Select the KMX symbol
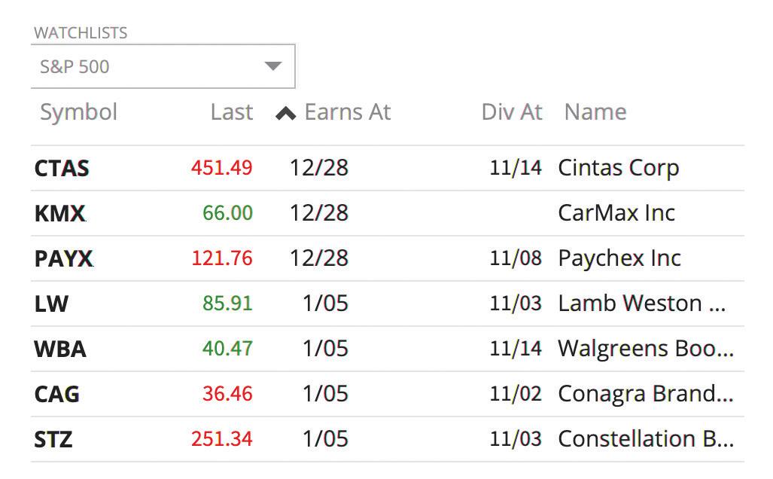 (59, 214)
